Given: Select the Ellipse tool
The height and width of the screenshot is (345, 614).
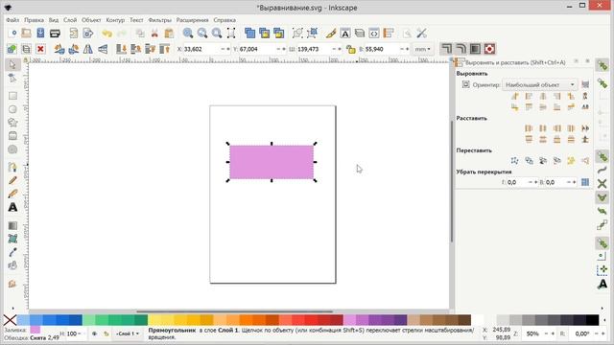Looking at the screenshot, I should point(12,109).
